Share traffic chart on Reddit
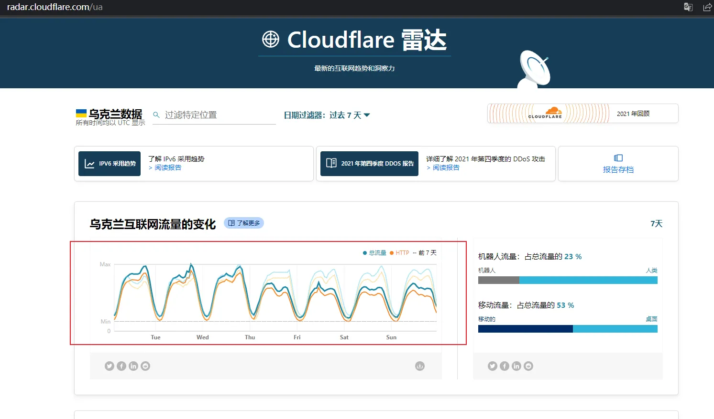Viewport: 714px width, 419px height. tap(145, 366)
